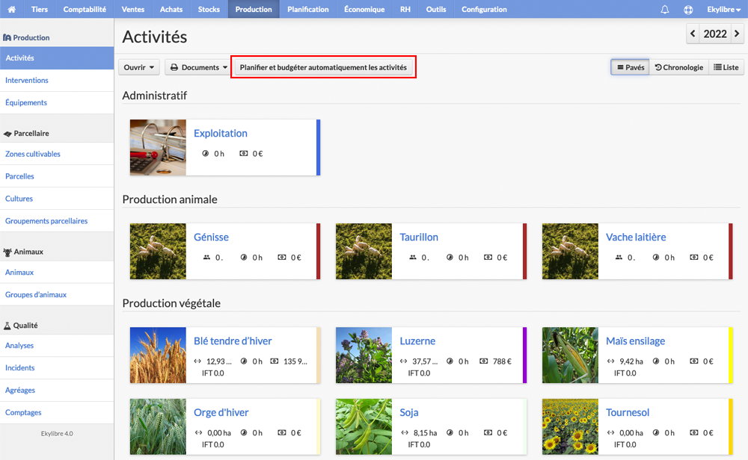The image size is (748, 460).
Task: Open Groupes d'animaux in the sidebar
Action: 57,294
